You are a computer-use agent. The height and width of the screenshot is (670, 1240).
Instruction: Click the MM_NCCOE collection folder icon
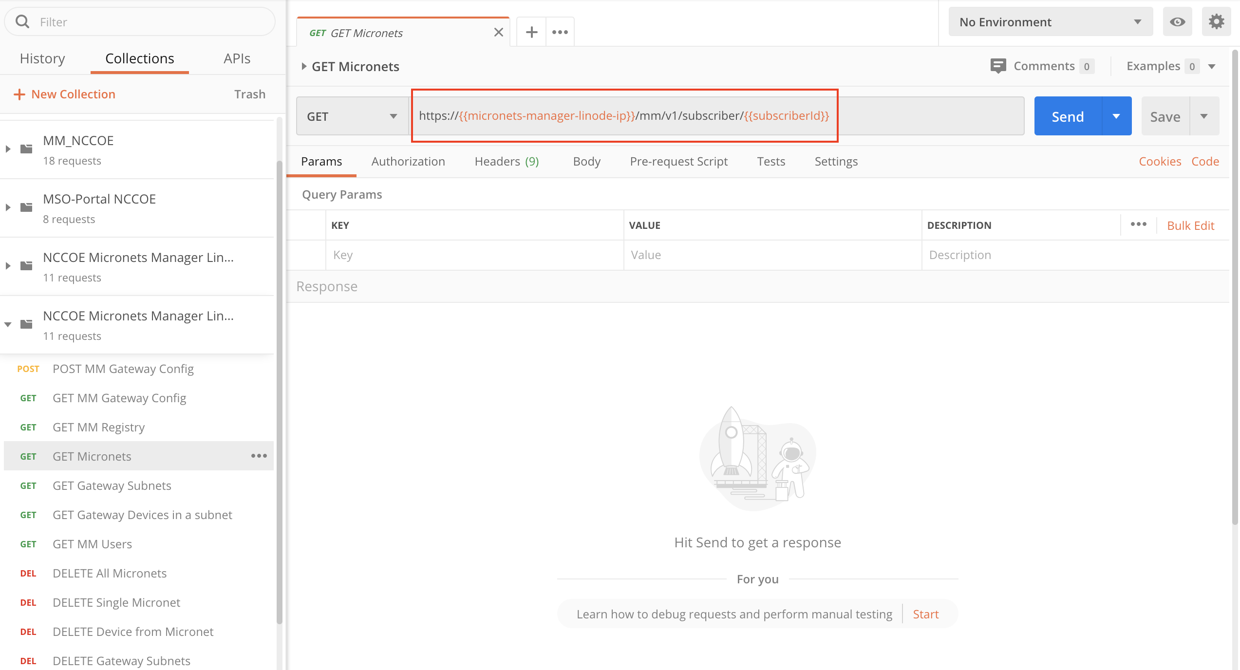click(x=26, y=149)
